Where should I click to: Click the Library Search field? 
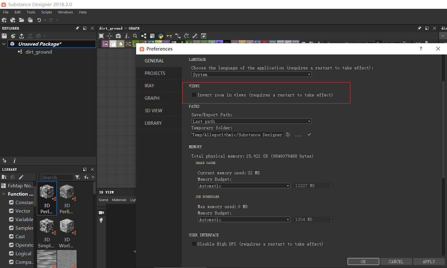(57, 177)
